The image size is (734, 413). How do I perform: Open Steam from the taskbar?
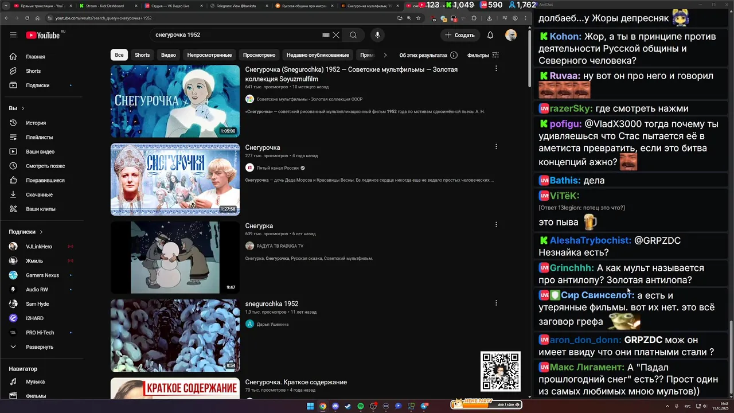[348, 406]
